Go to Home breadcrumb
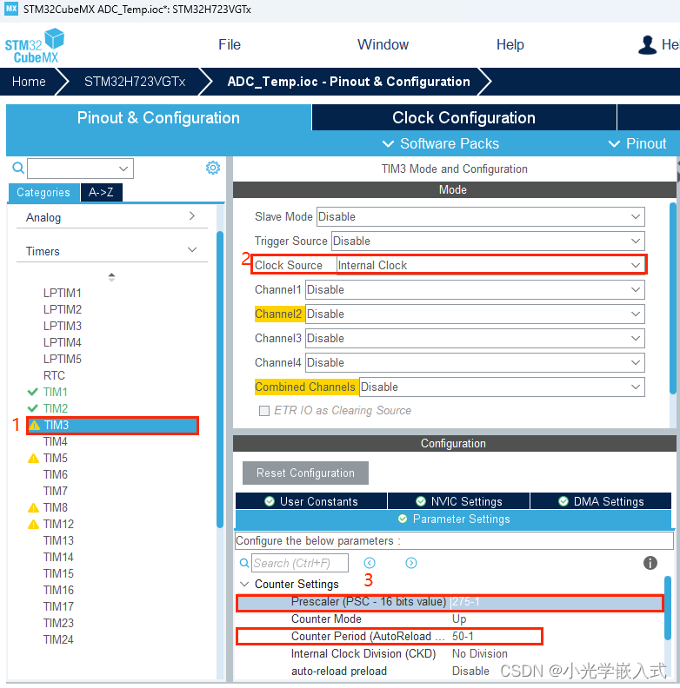680x688 pixels. tap(29, 82)
